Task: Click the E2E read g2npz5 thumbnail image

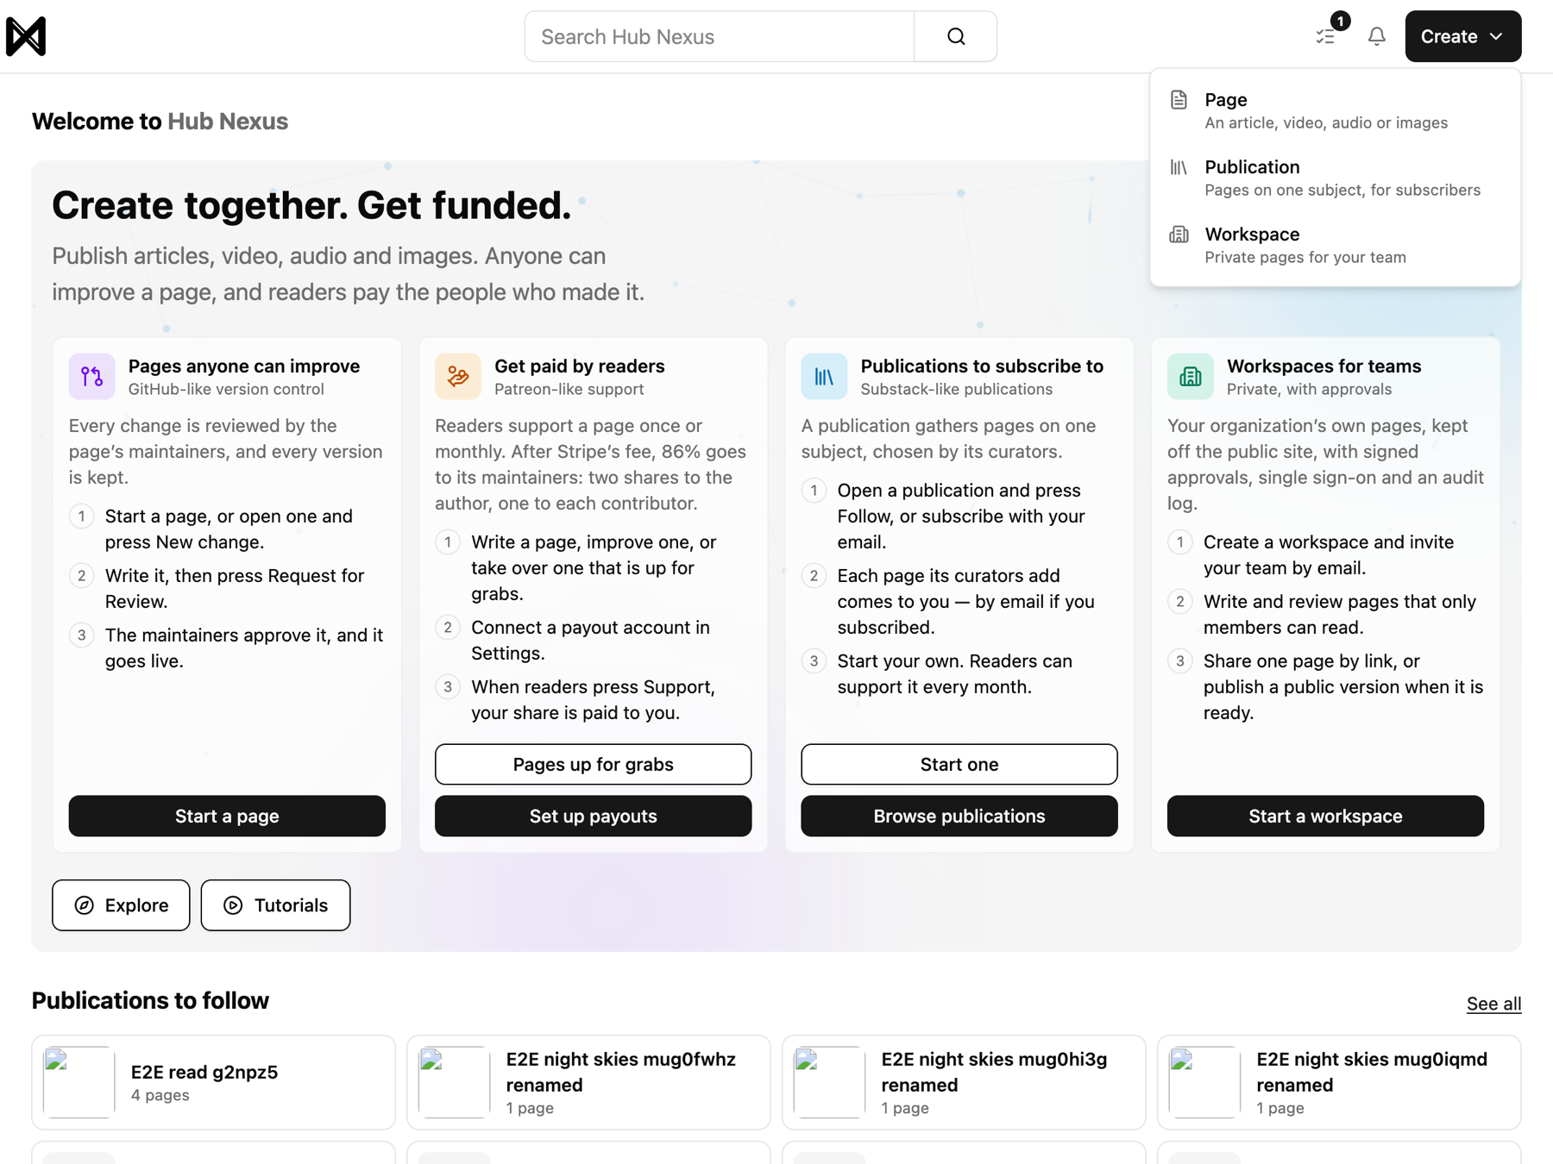Action: pyautogui.click(x=79, y=1083)
